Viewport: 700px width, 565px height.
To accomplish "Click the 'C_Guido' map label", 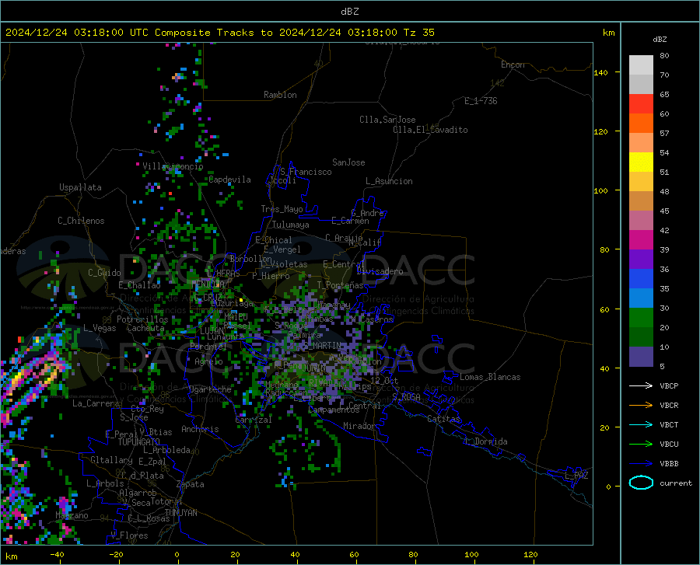I will coord(104,273).
